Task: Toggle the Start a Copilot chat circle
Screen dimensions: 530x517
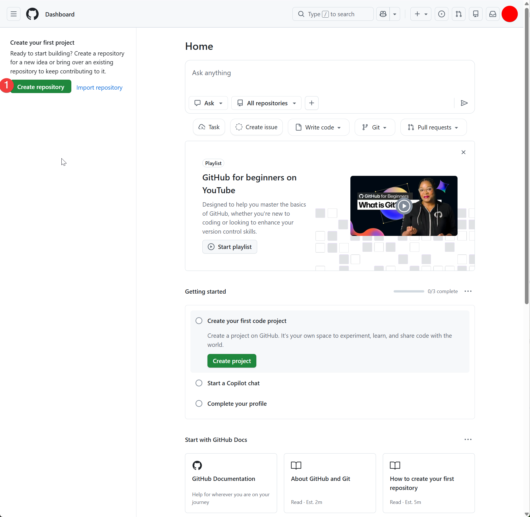Action: click(x=199, y=383)
